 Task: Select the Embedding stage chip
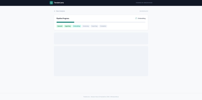tap(77, 26)
